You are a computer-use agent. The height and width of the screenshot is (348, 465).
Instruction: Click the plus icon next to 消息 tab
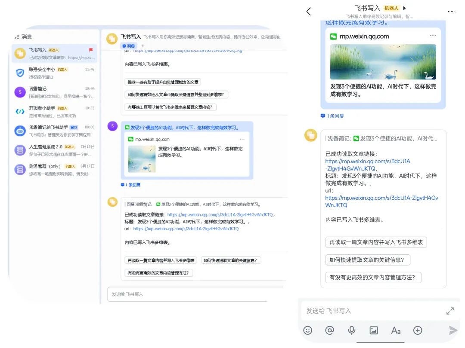pos(143,46)
